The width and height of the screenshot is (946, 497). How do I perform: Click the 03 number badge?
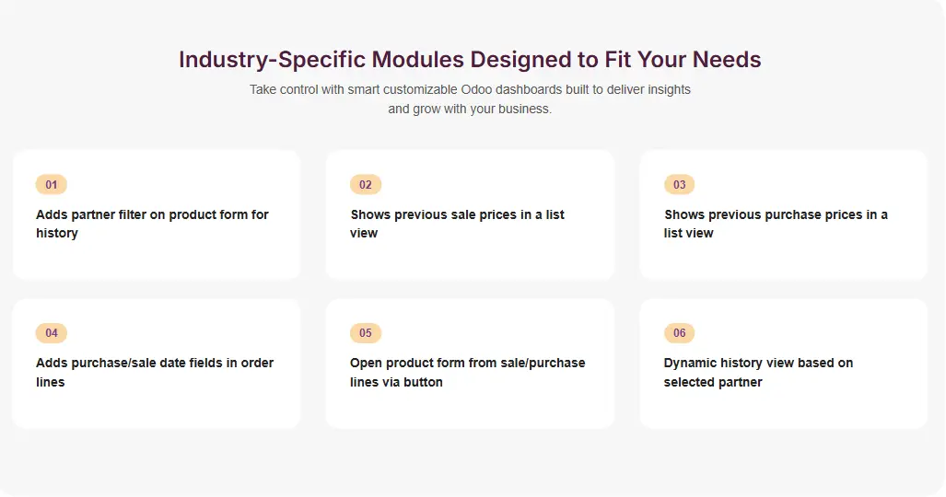[680, 185]
